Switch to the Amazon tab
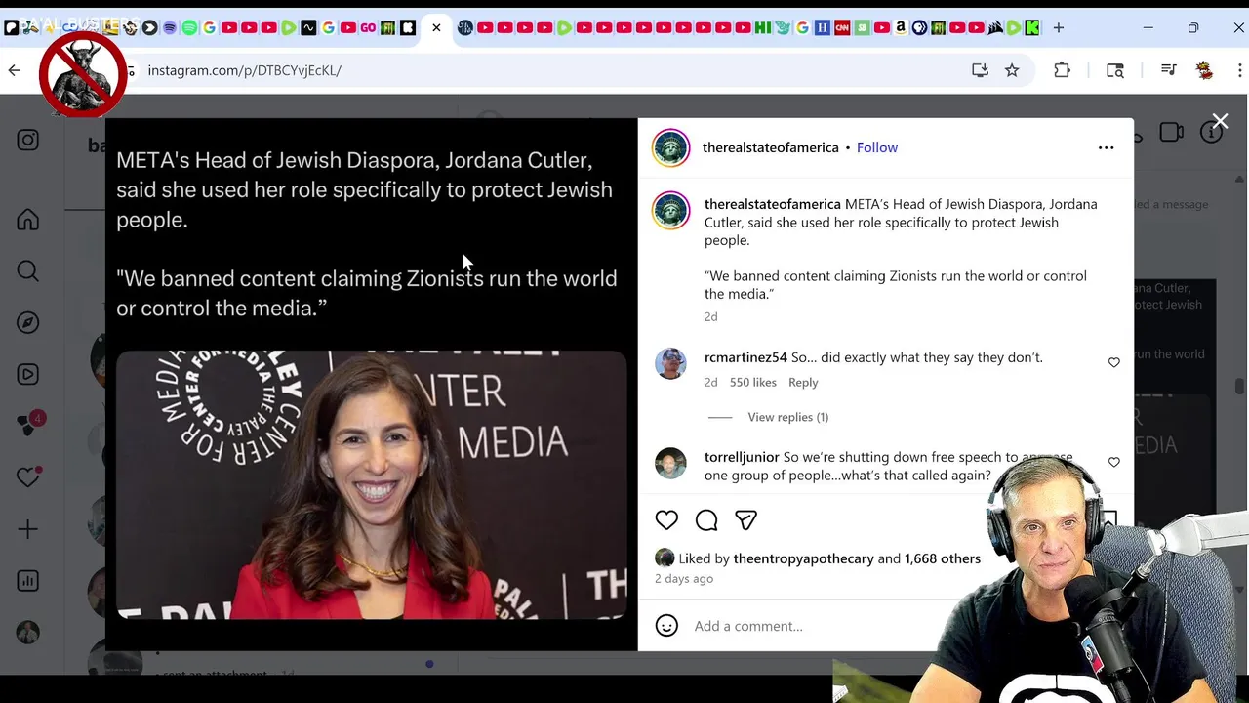 click(x=901, y=27)
